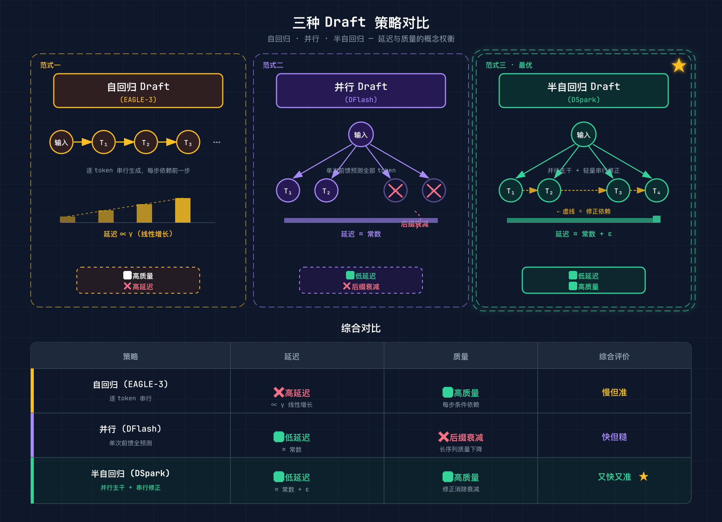
Task: Select the green T₂ node
Action: pyautogui.click(x=549, y=190)
